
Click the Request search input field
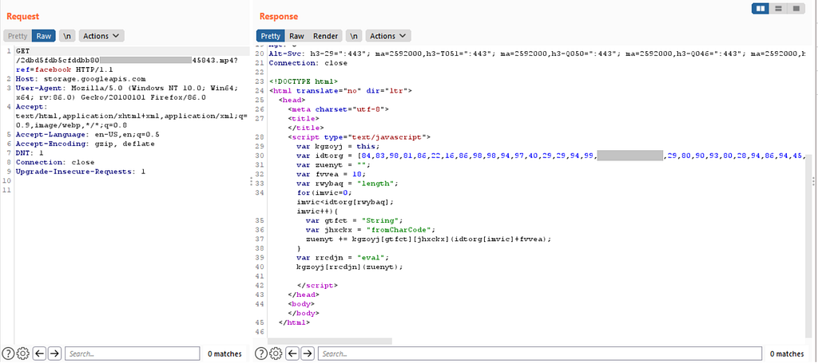(132, 354)
